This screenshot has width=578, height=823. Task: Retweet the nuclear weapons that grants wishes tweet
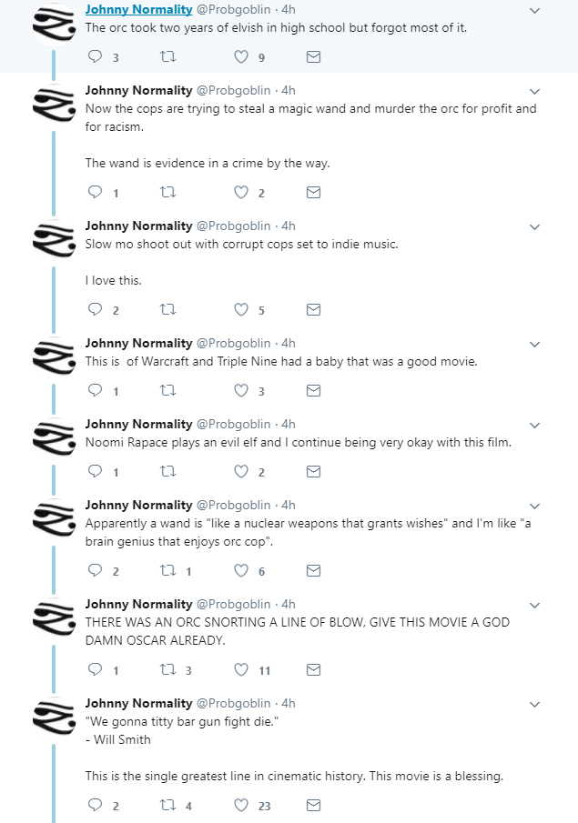tap(168, 570)
